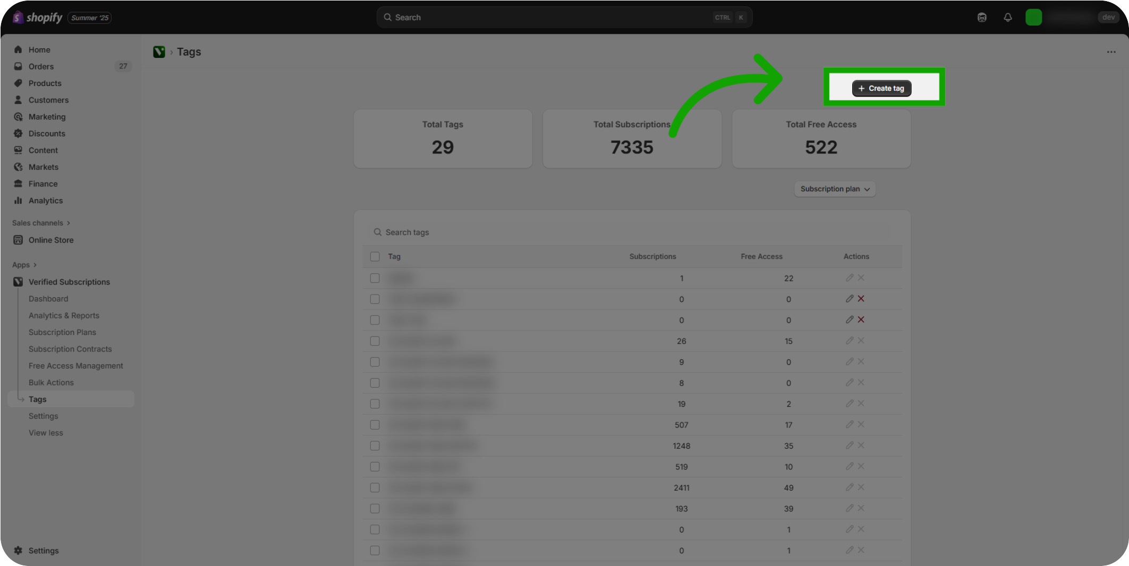Image resolution: width=1129 pixels, height=566 pixels.
Task: Click the Tag column header
Action: (x=394, y=256)
